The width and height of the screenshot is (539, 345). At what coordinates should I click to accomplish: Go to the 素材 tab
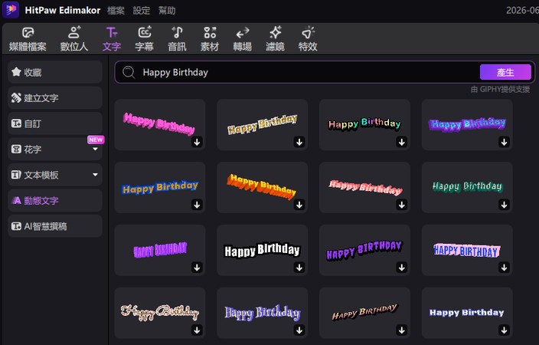(x=210, y=39)
